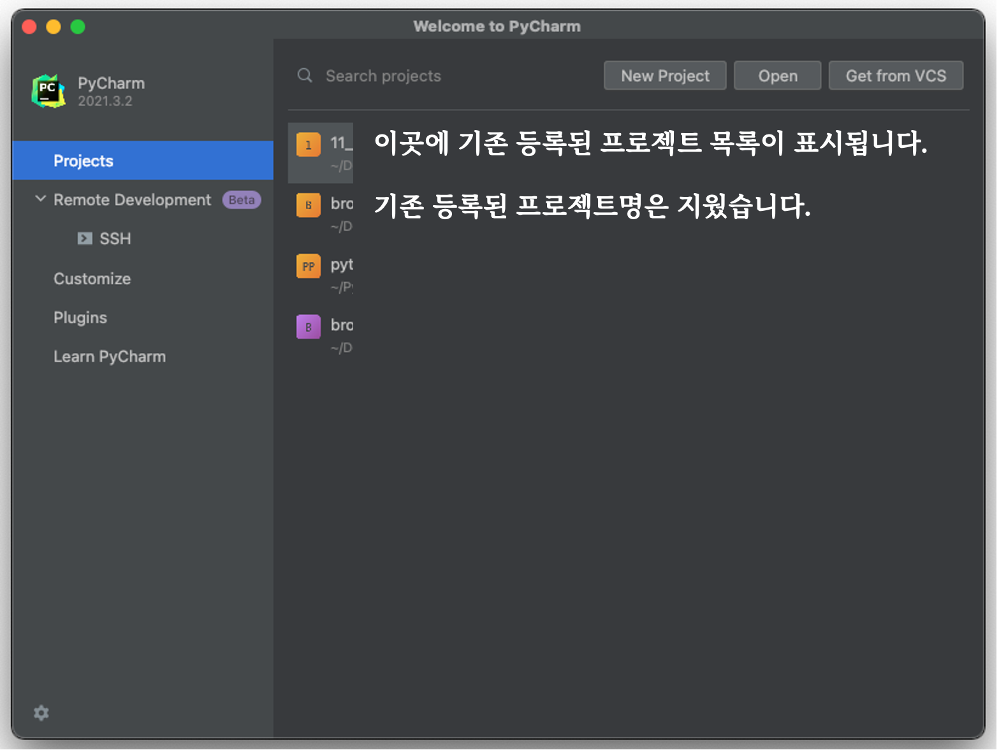Image resolution: width=999 pixels, height=750 pixels.
Task: Open the Customize tab
Action: pos(92,278)
